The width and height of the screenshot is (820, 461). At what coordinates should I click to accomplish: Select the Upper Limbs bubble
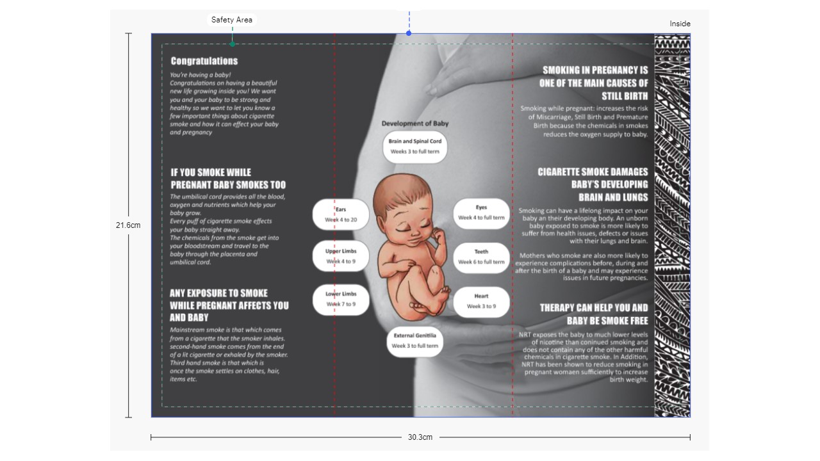[341, 256]
